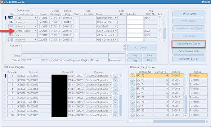
Task: Click the Oracle icon in the title bar
Action: coord(2,2)
